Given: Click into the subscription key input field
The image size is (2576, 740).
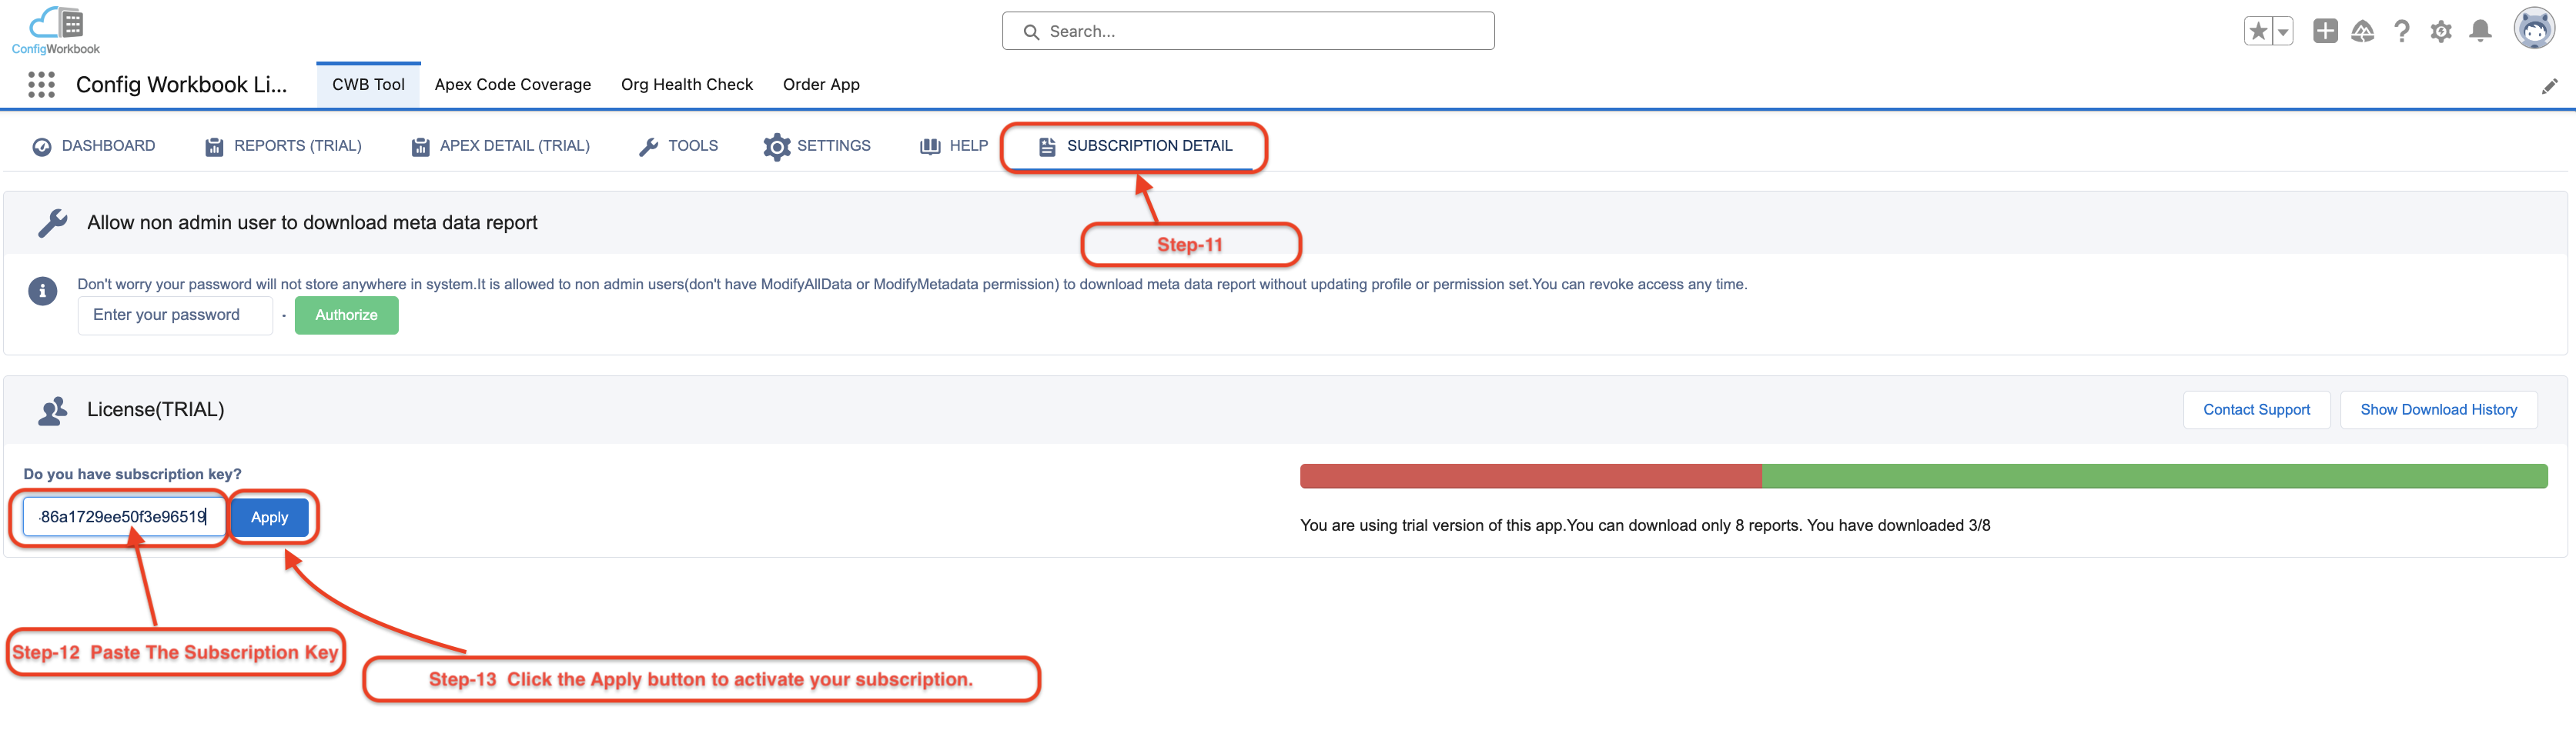Looking at the screenshot, I should pyautogui.click(x=124, y=517).
